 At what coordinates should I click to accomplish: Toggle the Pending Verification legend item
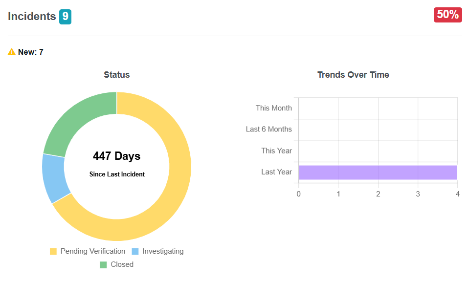pos(93,251)
